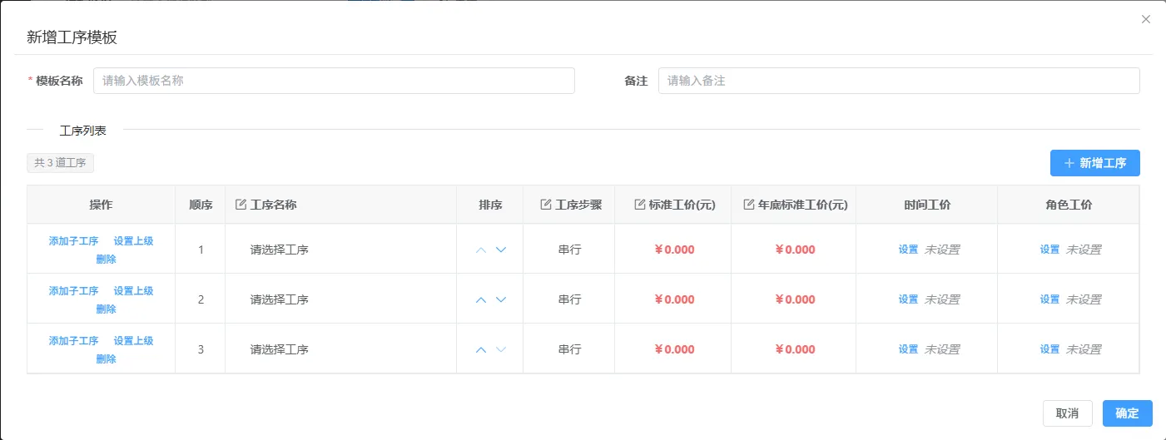Click 添加子工序 in row 3

[x=74, y=341]
